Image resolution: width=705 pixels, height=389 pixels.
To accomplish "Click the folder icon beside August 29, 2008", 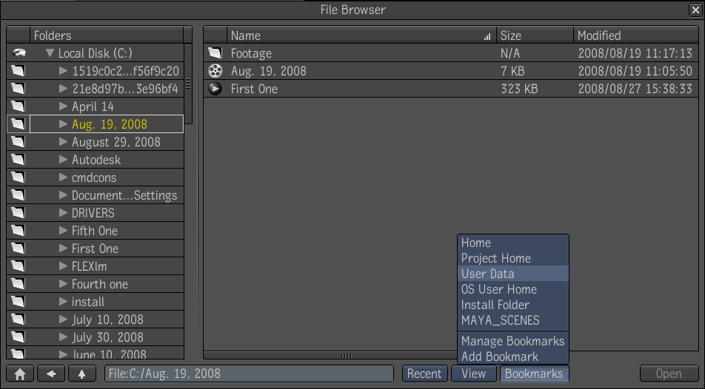I will [x=18, y=142].
